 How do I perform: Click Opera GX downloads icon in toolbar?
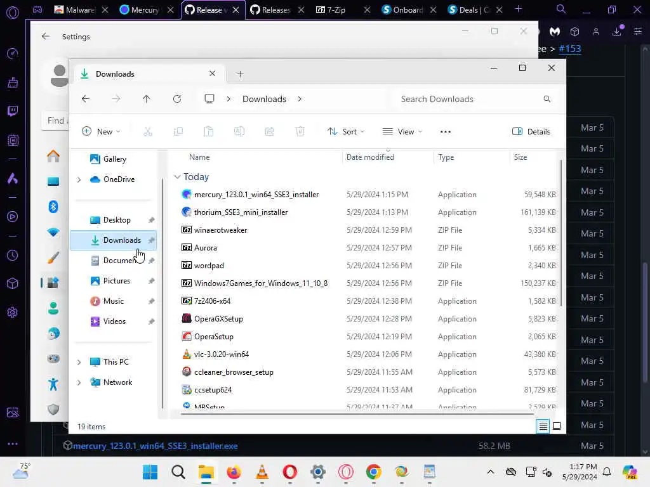[617, 32]
